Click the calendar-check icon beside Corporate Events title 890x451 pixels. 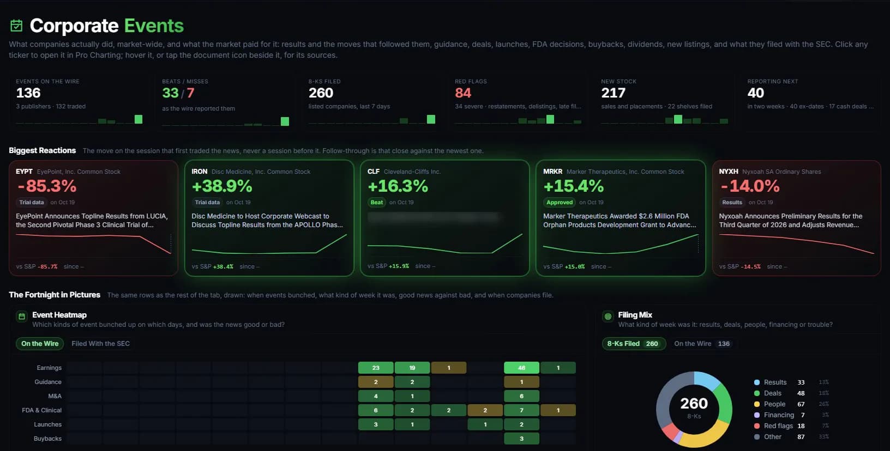click(16, 26)
